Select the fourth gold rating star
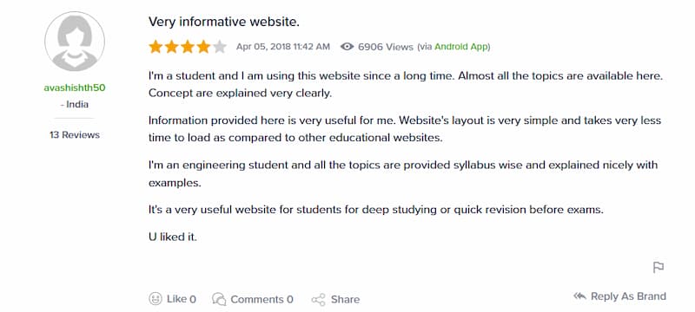This screenshot has height=312, width=695. click(203, 47)
